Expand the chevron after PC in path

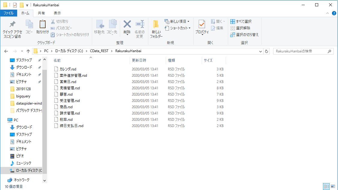52,51
